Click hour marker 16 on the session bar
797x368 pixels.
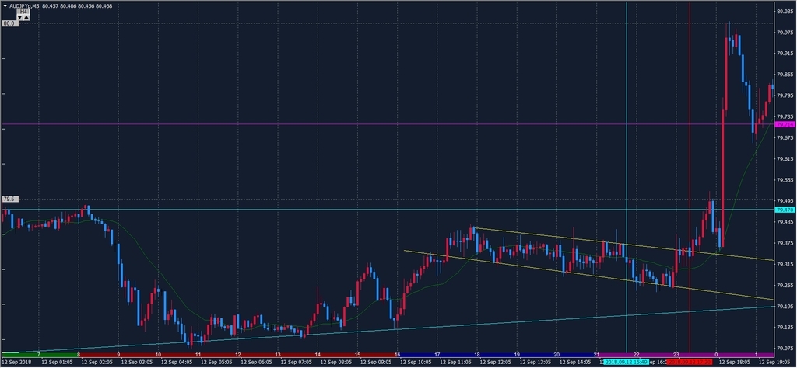click(x=397, y=354)
